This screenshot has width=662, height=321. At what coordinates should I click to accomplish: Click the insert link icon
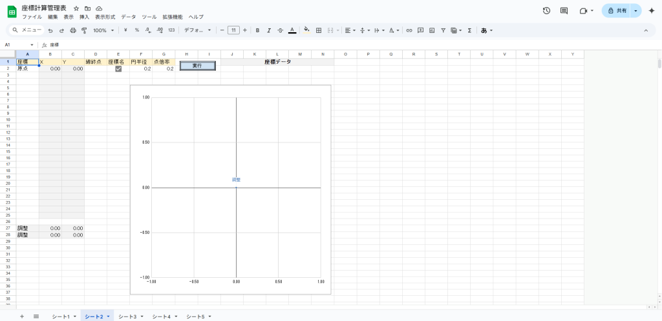click(409, 30)
